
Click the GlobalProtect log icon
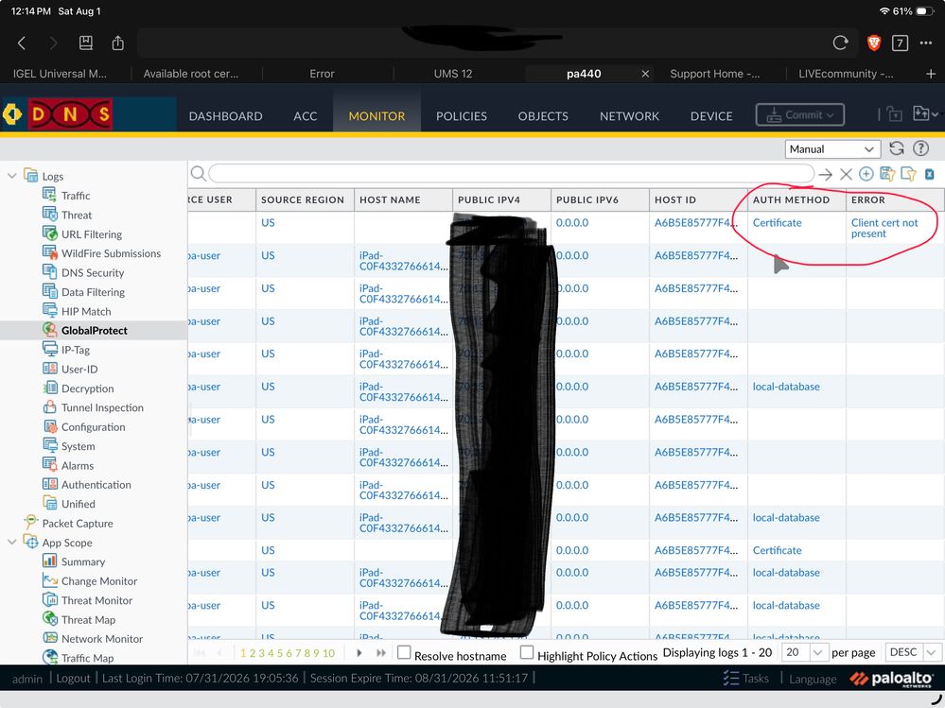(50, 330)
